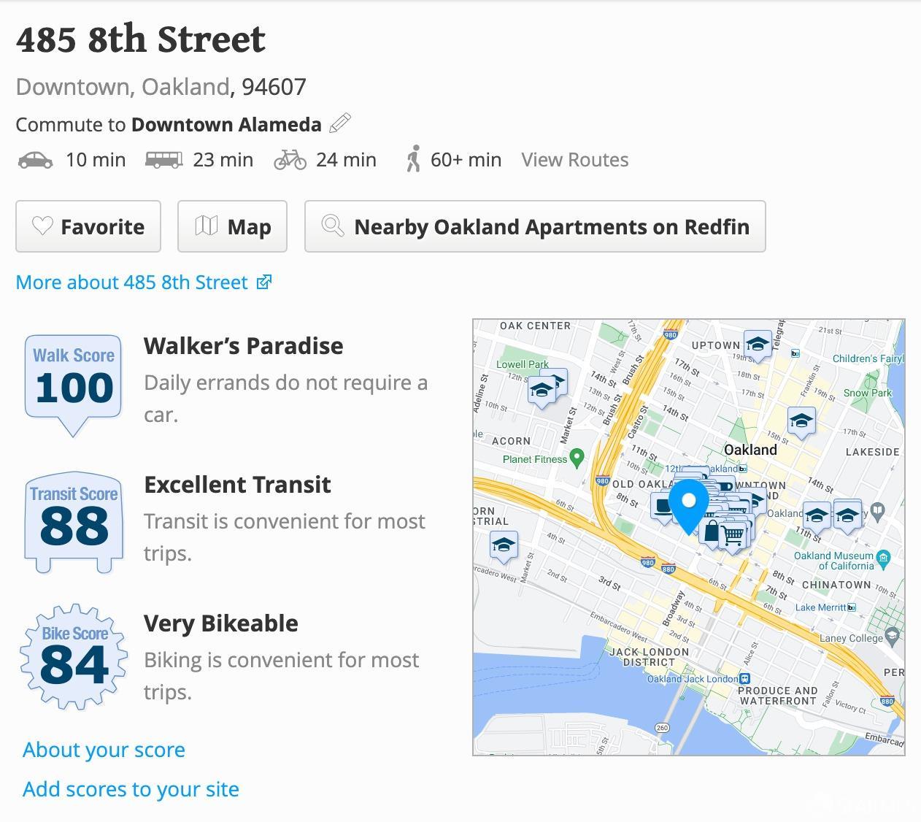Click the school marker near Uptown on the map

[758, 344]
